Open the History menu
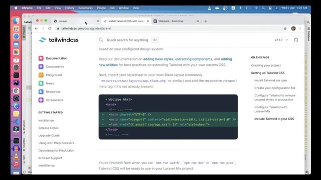The image size is (321, 180). click(70, 8)
